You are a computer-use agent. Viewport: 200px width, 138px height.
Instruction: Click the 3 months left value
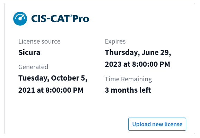click(128, 90)
